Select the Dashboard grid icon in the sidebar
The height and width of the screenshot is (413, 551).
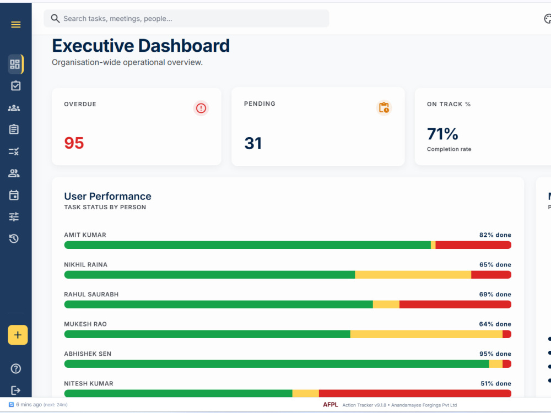[15, 64]
